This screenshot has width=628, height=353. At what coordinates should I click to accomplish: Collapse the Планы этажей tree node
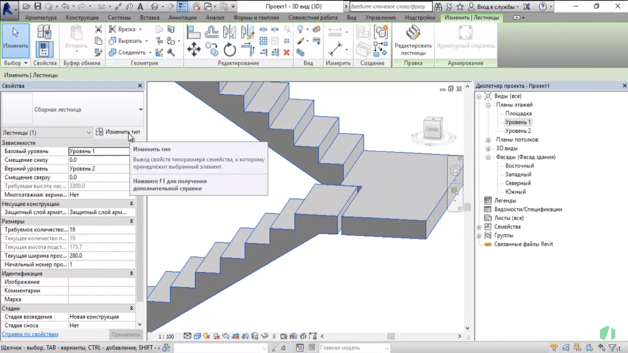click(x=488, y=105)
